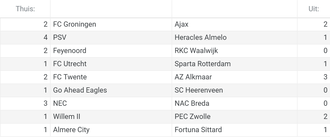
Task: Select the AZ Alkmaar cell
Action: pyautogui.click(x=235, y=77)
